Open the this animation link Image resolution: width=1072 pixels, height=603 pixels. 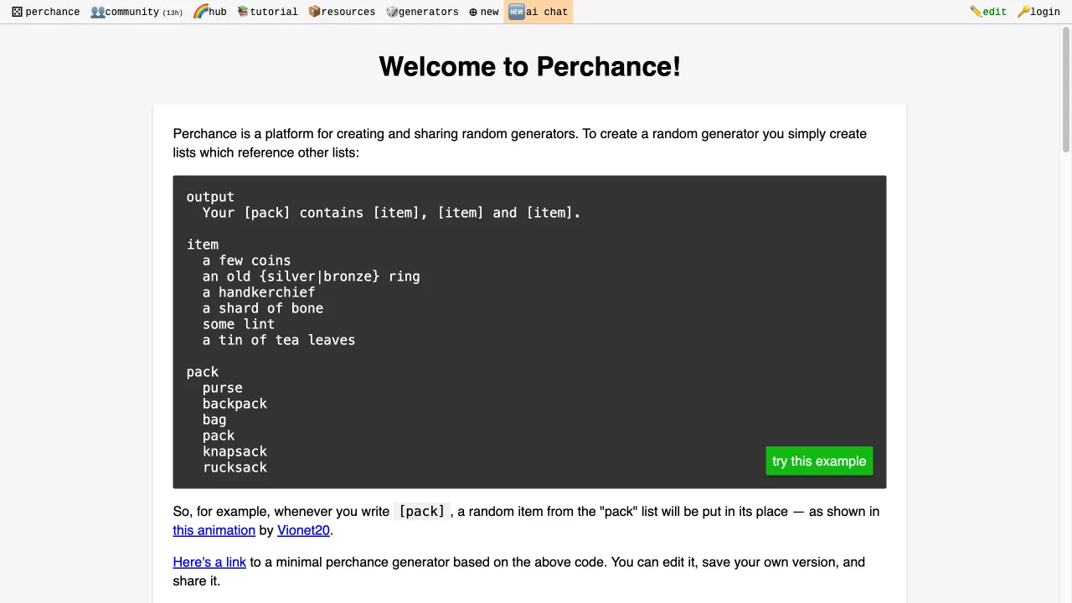pyautogui.click(x=214, y=530)
